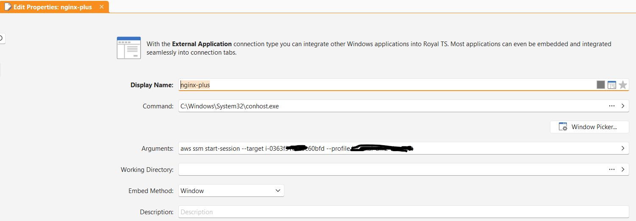Image resolution: width=636 pixels, height=221 pixels.
Task: Click inside the Arguments text field
Action: point(508,149)
